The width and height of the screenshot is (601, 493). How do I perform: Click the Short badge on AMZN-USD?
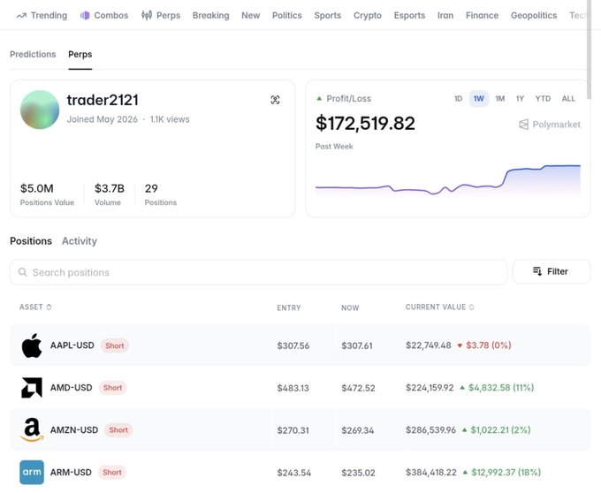click(x=118, y=429)
